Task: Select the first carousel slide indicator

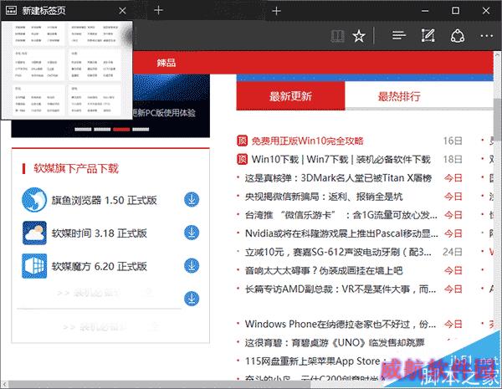Action: point(83,130)
